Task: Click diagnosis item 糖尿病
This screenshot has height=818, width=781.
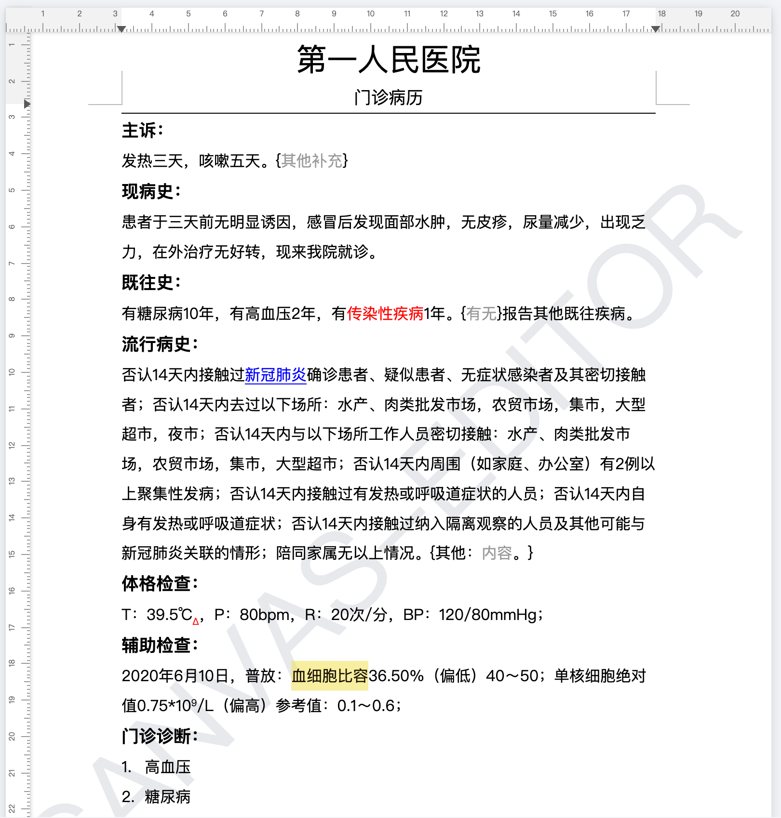Action: click(168, 797)
